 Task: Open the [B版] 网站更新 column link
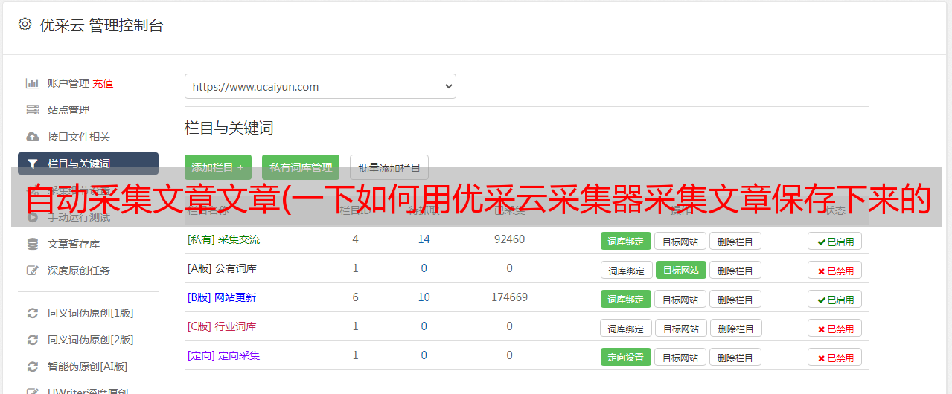pos(222,297)
